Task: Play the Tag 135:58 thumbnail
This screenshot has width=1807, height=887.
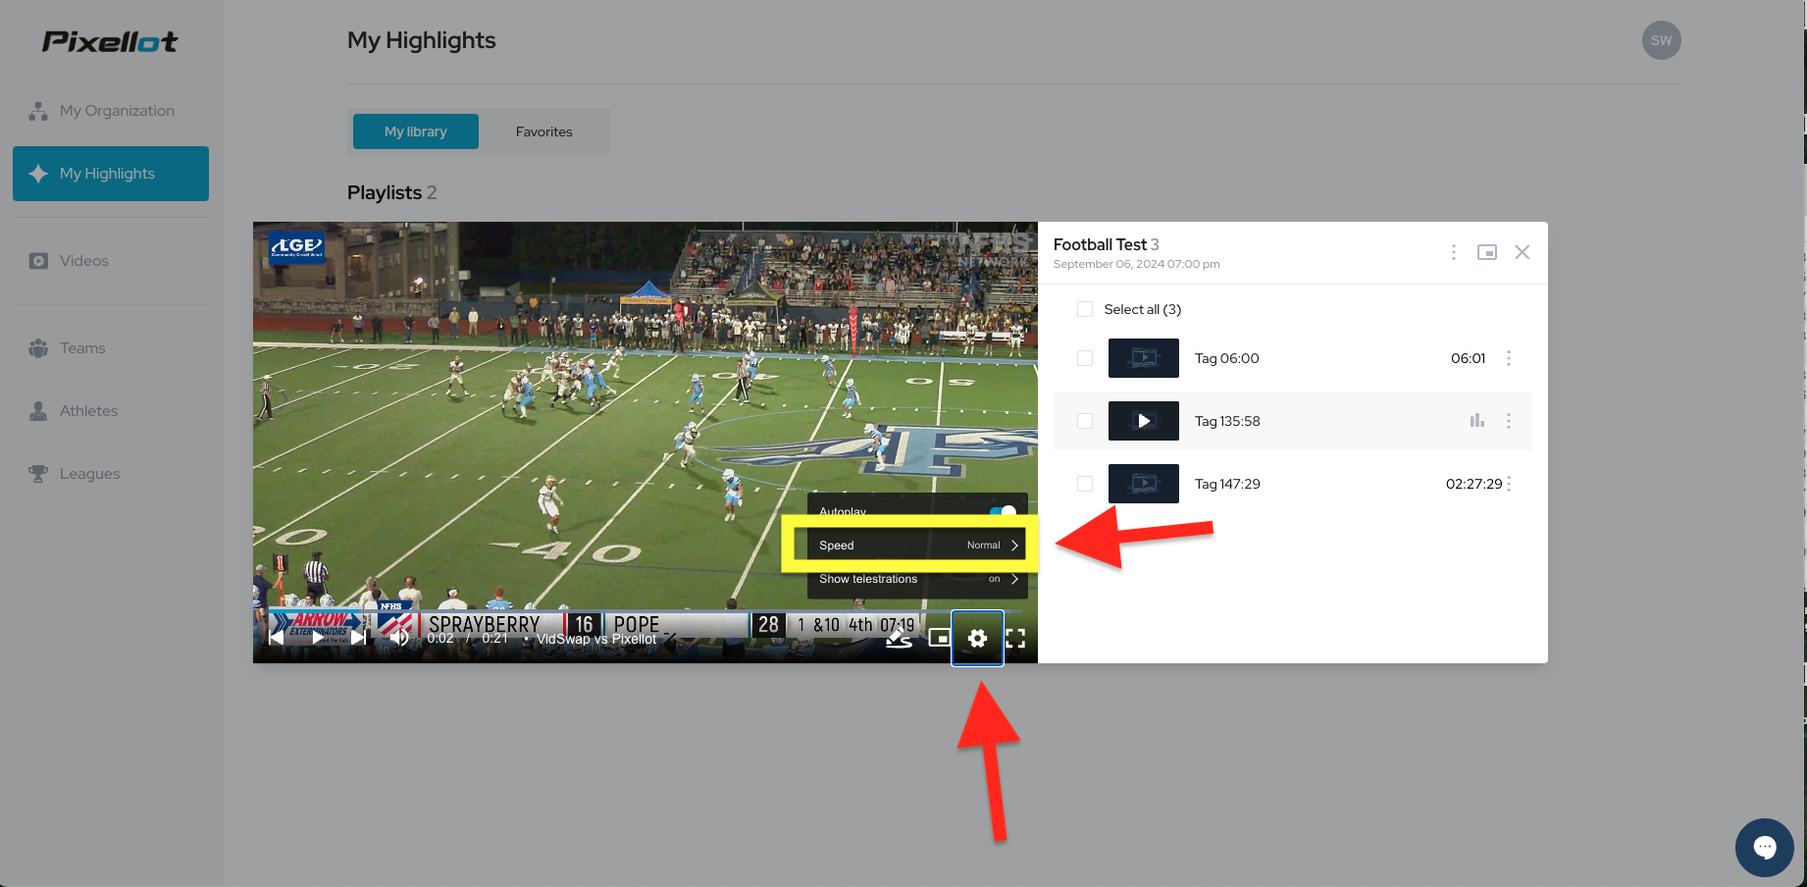Action: [x=1144, y=421]
